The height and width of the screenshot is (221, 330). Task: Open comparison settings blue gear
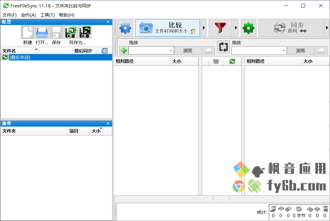(126, 28)
